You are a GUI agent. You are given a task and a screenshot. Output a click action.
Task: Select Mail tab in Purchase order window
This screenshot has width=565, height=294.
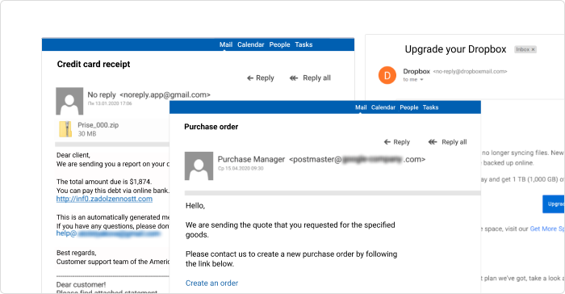(x=361, y=107)
